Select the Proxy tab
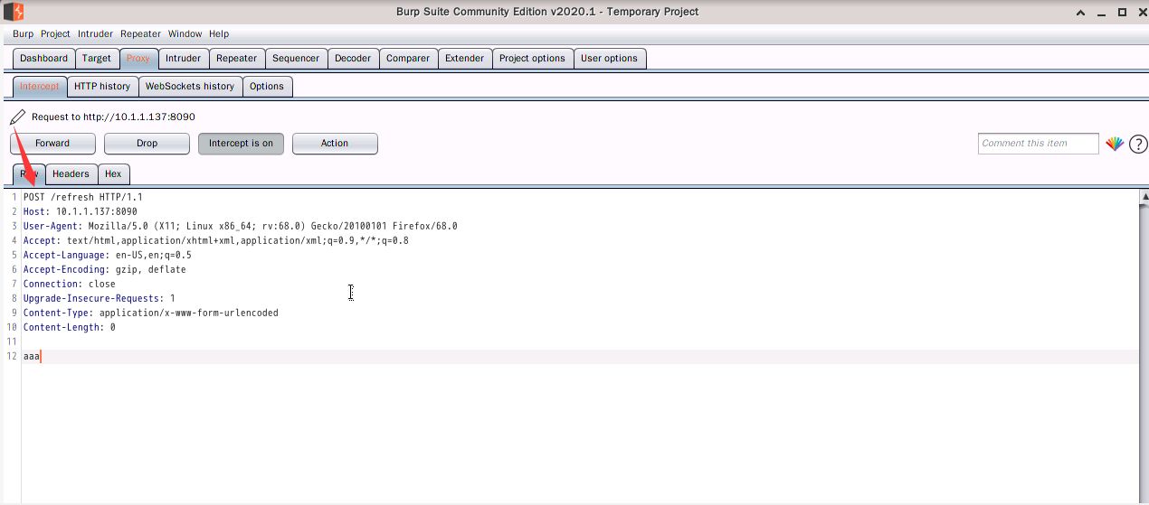The image size is (1149, 505). [x=138, y=59]
